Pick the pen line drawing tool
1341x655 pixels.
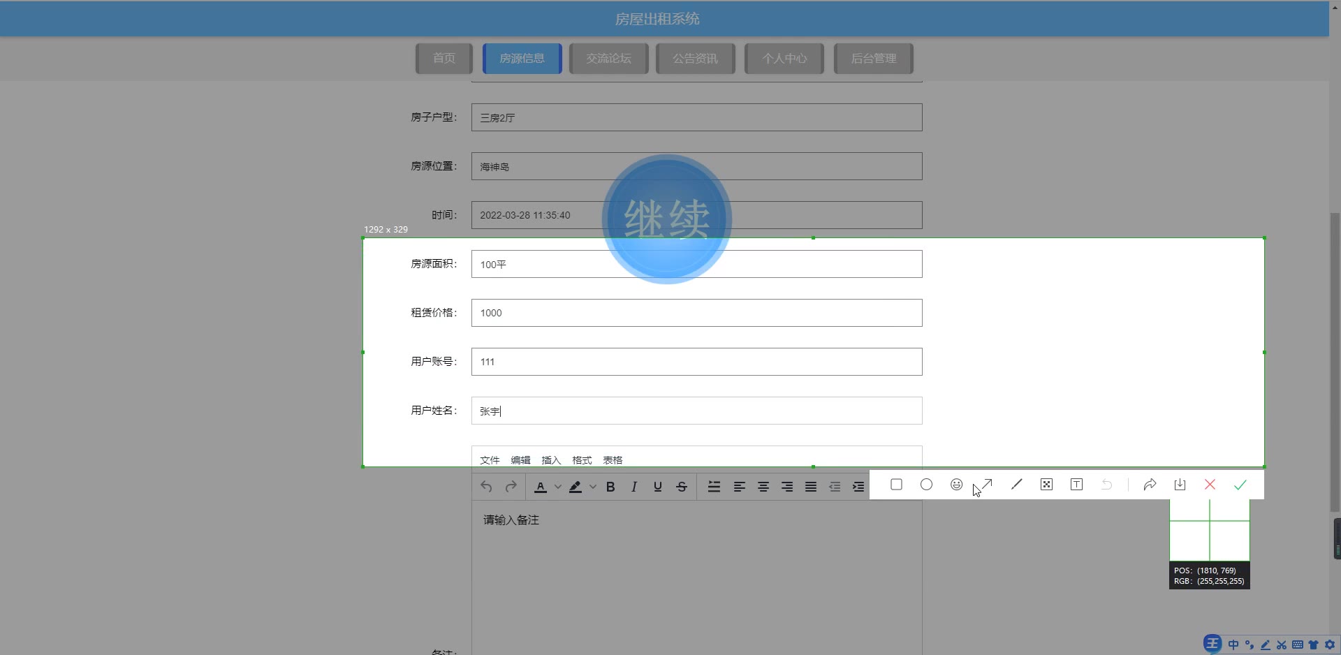pos(1016,485)
